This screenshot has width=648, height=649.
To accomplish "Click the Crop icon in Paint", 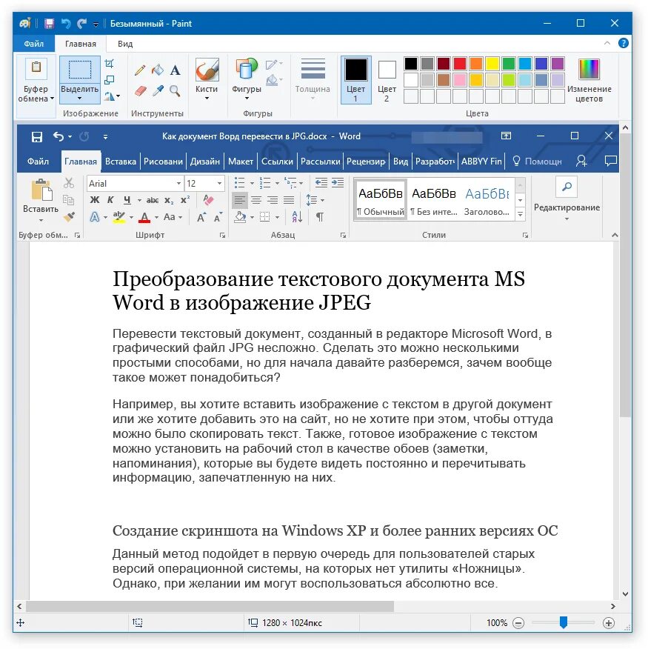I will pyautogui.click(x=109, y=63).
